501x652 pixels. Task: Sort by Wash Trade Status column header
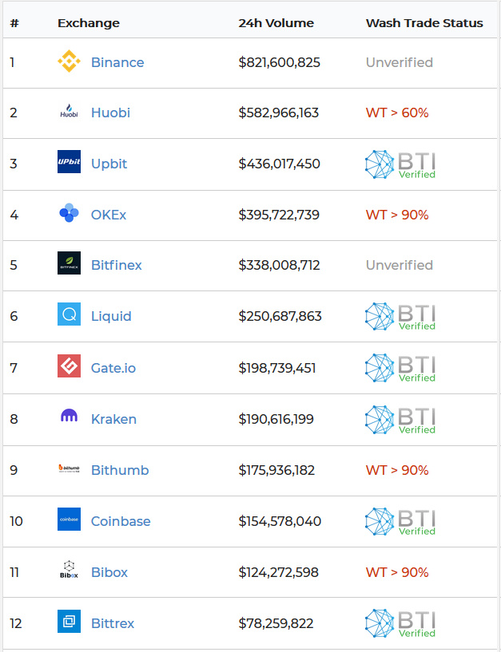[424, 23]
